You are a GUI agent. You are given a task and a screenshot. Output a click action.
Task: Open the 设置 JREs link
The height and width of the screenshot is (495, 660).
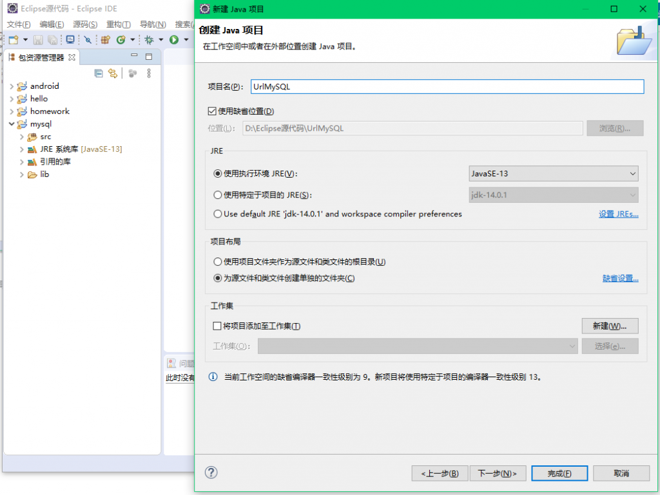point(618,214)
